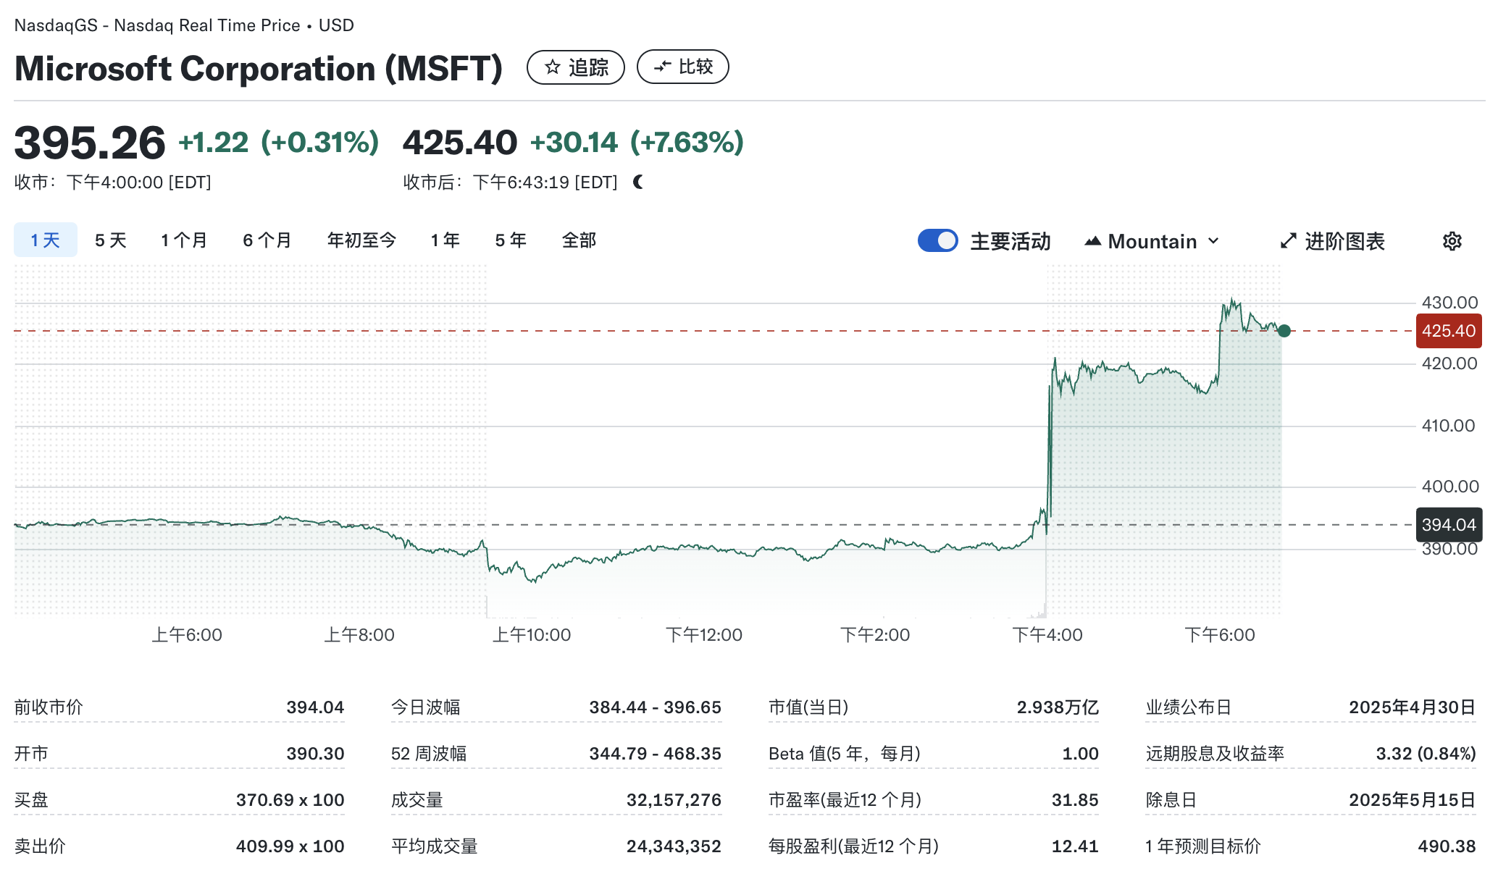Open the 进阶图表 advanced chart
Screen dimensions: 1498x879
click(1332, 241)
